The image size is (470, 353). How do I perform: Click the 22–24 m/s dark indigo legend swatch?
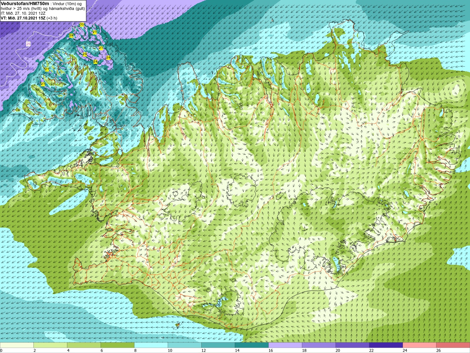tap(386, 345)
